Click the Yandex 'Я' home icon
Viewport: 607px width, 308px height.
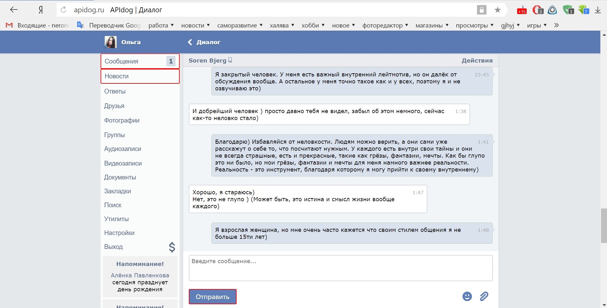pyautogui.click(x=40, y=10)
